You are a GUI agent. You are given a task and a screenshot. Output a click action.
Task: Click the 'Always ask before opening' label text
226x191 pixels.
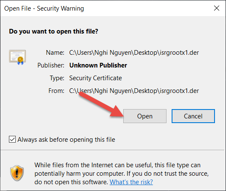tap(66, 140)
